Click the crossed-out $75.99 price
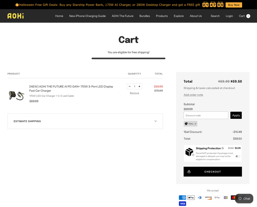Screen dimensions: 257x207 158,91
